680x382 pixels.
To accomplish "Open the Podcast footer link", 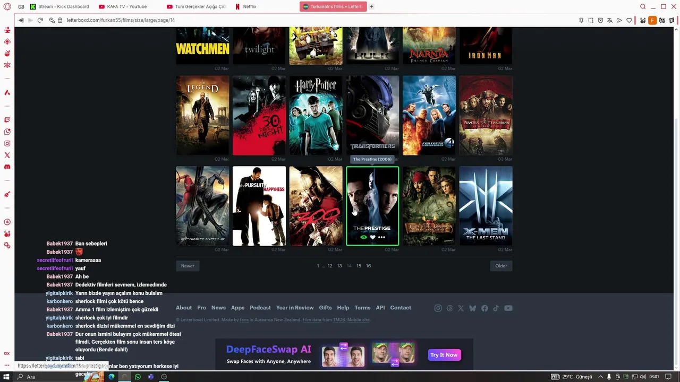I will pyautogui.click(x=260, y=308).
